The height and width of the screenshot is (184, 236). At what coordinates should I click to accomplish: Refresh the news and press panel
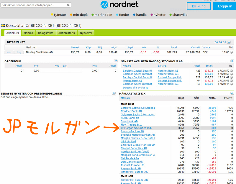tap(114, 93)
